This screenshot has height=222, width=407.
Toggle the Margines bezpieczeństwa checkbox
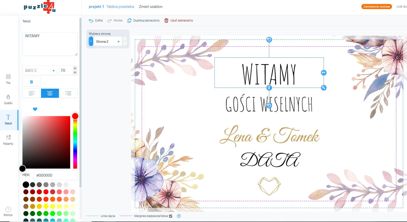(x=170, y=216)
